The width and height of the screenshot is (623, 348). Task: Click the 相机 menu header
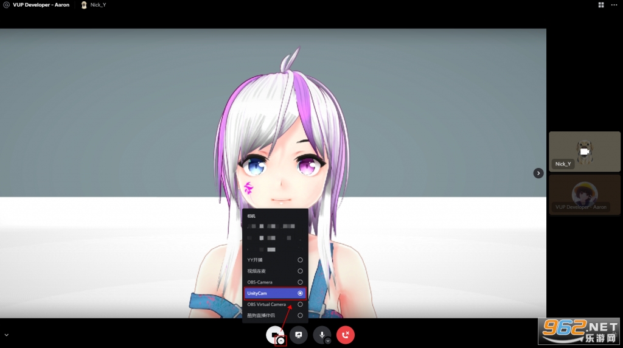tap(251, 216)
